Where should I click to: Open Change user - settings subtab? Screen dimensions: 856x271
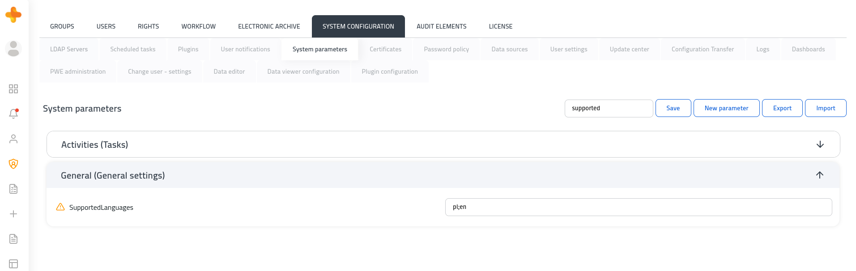[160, 71]
